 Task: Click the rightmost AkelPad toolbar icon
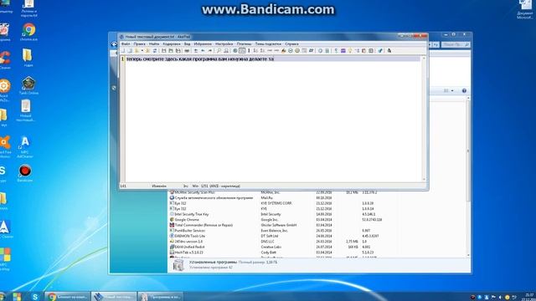[389, 51]
